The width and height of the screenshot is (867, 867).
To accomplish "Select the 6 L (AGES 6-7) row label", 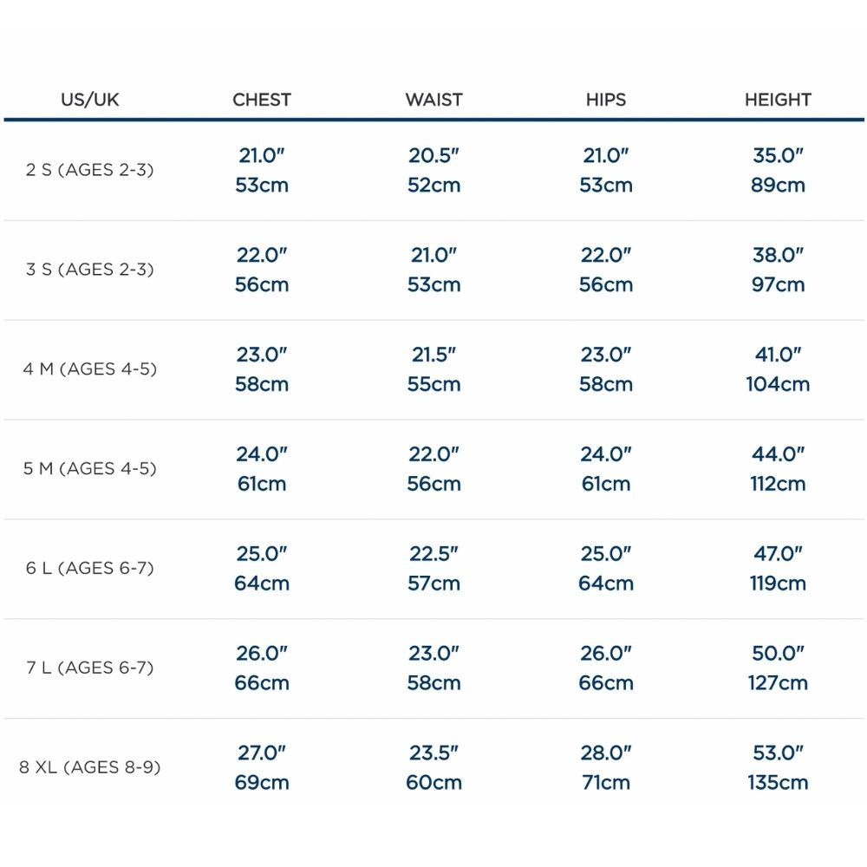I will coord(90,569).
